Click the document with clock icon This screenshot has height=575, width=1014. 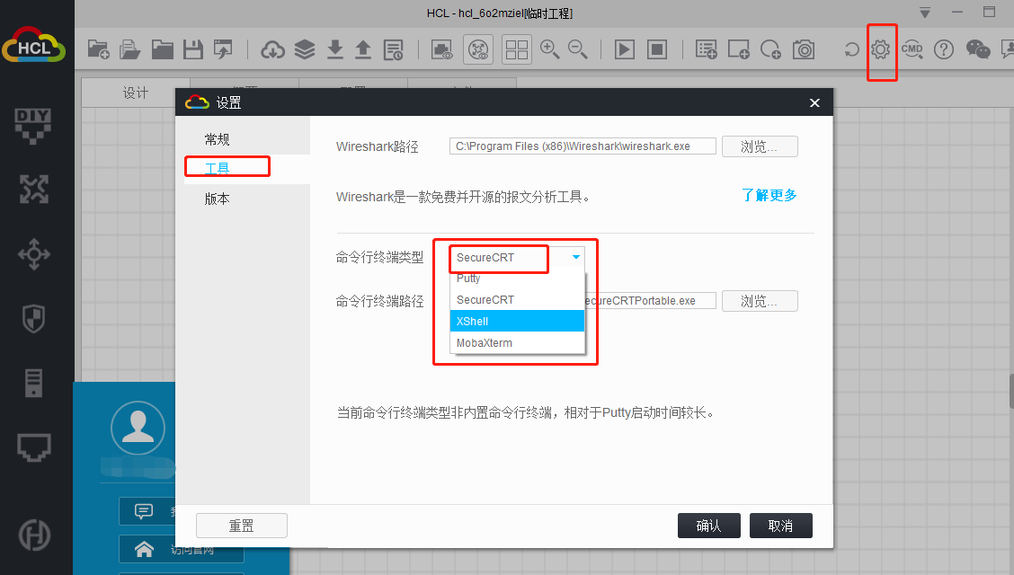(x=393, y=49)
